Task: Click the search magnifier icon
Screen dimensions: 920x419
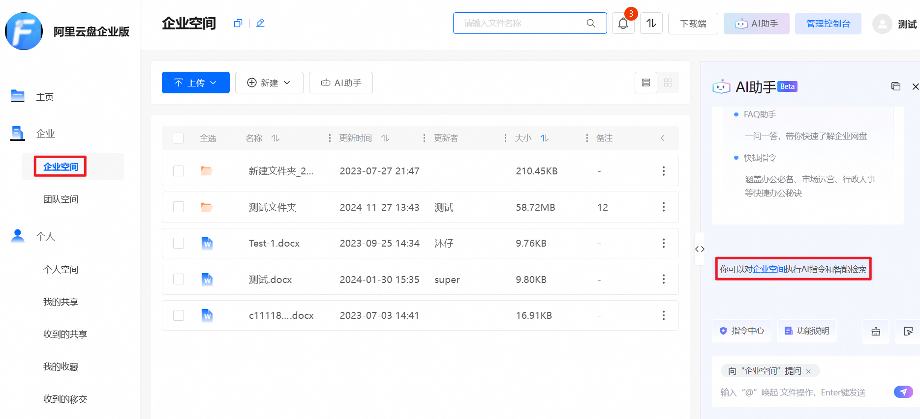Action: [591, 23]
